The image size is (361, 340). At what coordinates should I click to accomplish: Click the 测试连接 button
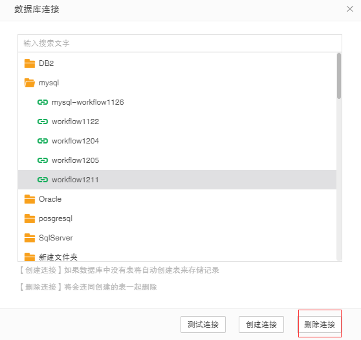pos(203,324)
